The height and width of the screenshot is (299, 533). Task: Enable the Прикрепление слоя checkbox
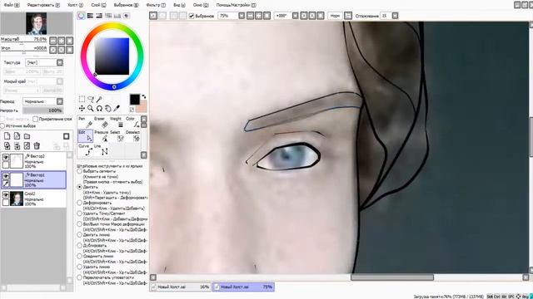click(35, 119)
